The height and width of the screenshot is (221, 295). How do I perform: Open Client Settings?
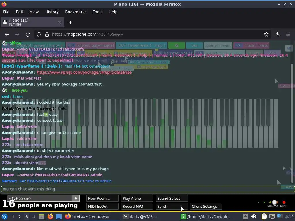206,206
